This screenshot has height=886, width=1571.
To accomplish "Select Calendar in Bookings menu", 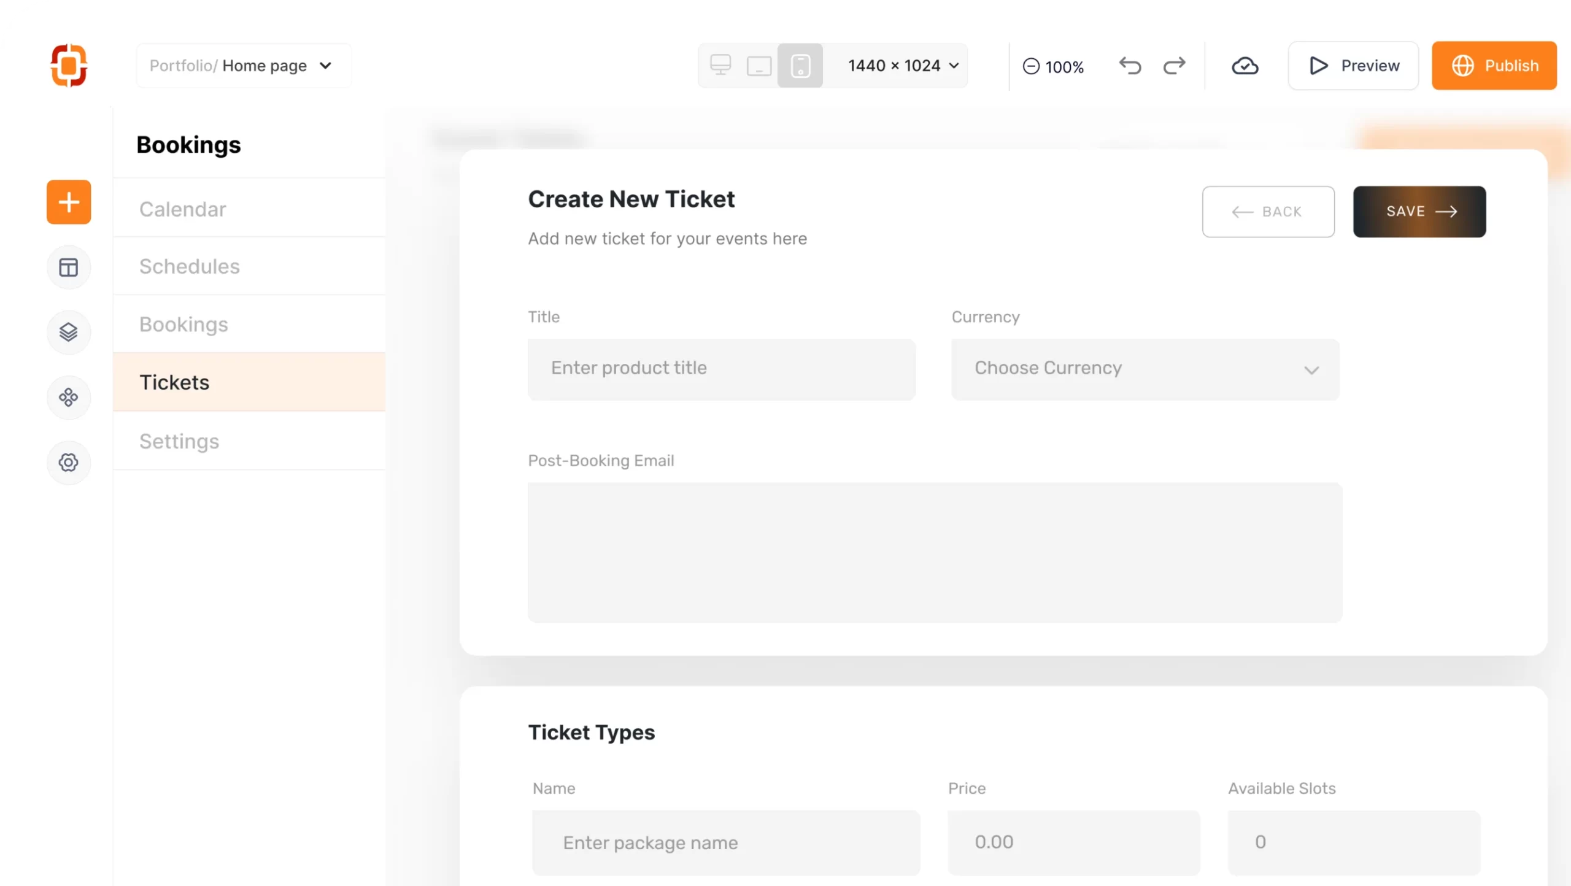I will (x=183, y=209).
